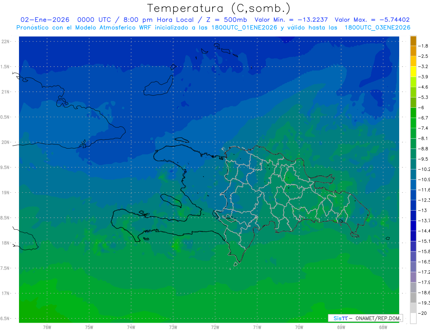Click the '68W' longitude axis label
The image size is (430, 332).
click(383, 327)
